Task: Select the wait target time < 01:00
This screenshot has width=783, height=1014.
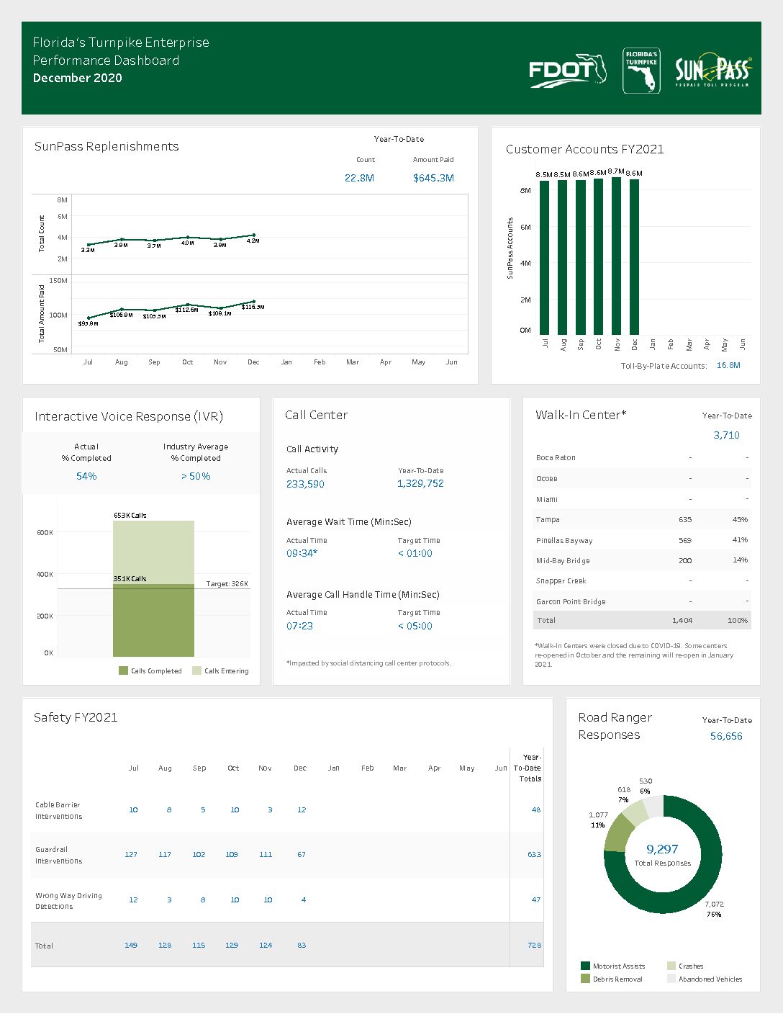Action: pos(415,553)
